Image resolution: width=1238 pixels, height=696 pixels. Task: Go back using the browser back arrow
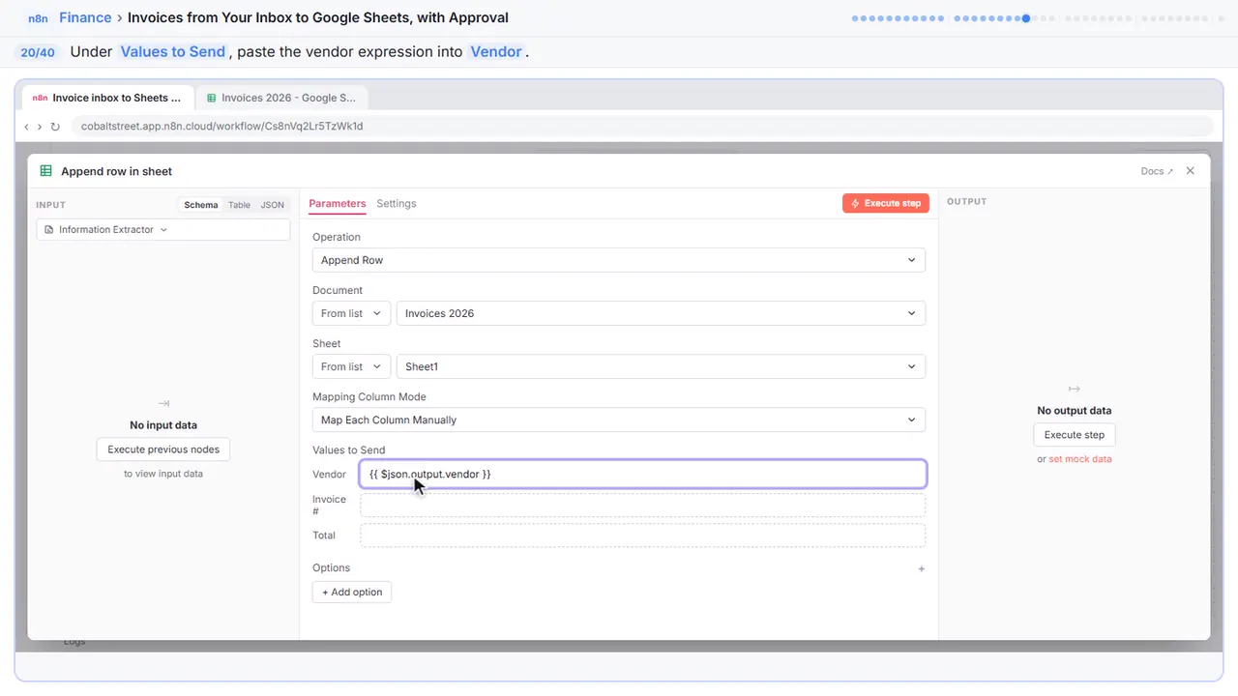27,127
